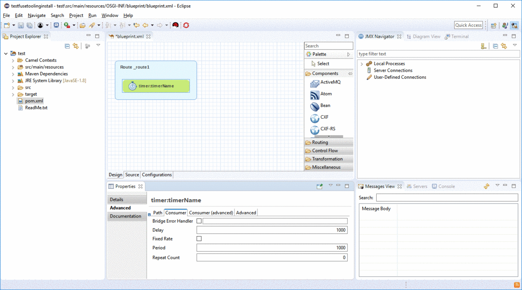Click Link with Editor in Project Explorer

[x=76, y=46]
